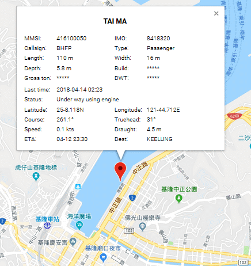Open the 基隆中正公園 park marker
The height and width of the screenshot is (266, 251).
click(x=179, y=199)
